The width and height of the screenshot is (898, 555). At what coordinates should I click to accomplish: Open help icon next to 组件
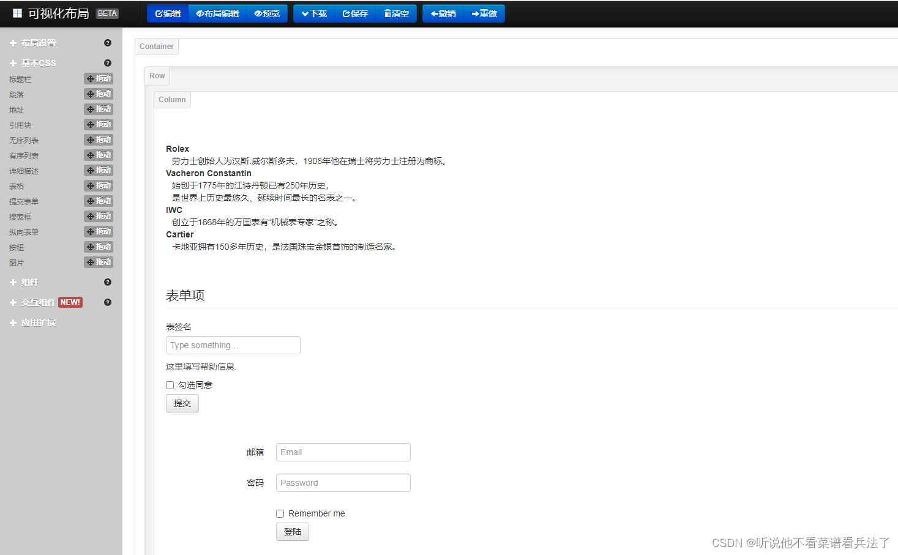pos(108,282)
